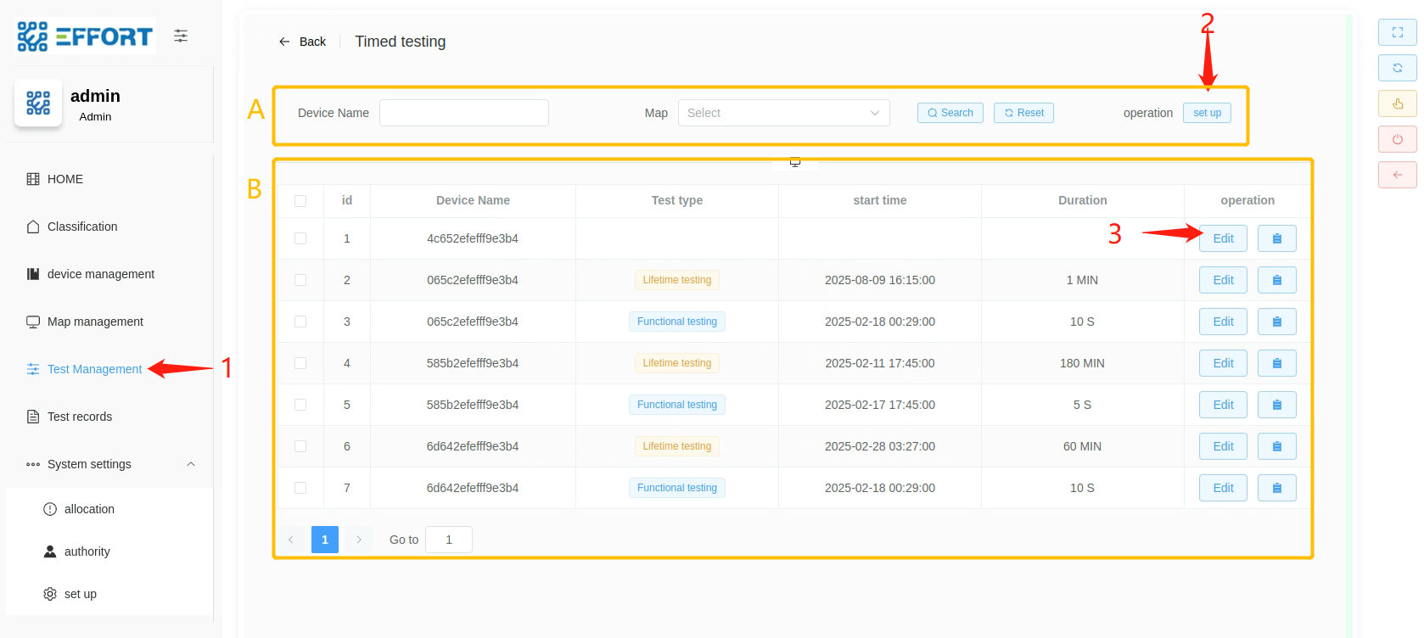
Task: Open device management menu item
Action: click(x=100, y=274)
